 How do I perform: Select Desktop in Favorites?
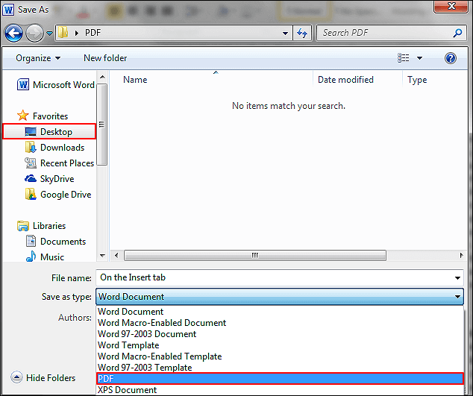tap(56, 132)
